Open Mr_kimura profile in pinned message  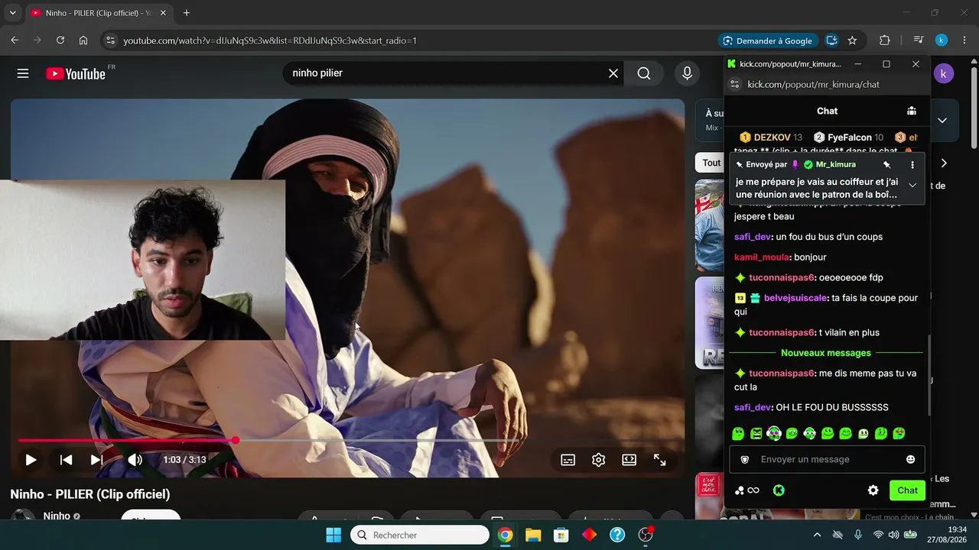pos(835,164)
